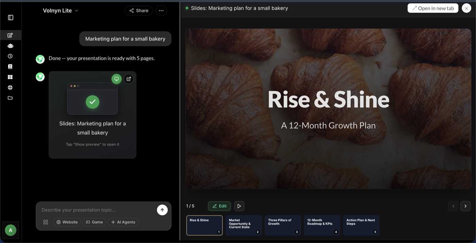Play the slideshow presentation

[x=239, y=206]
